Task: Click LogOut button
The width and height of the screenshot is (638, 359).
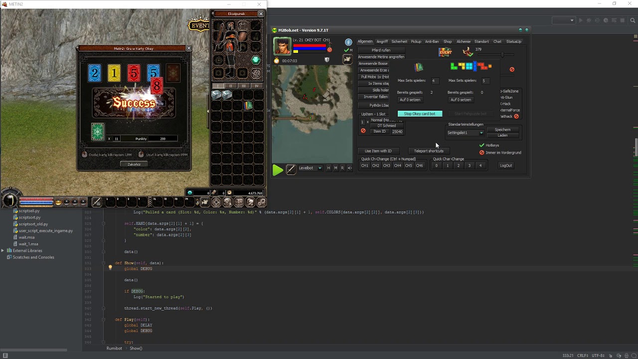Action: coord(506,166)
